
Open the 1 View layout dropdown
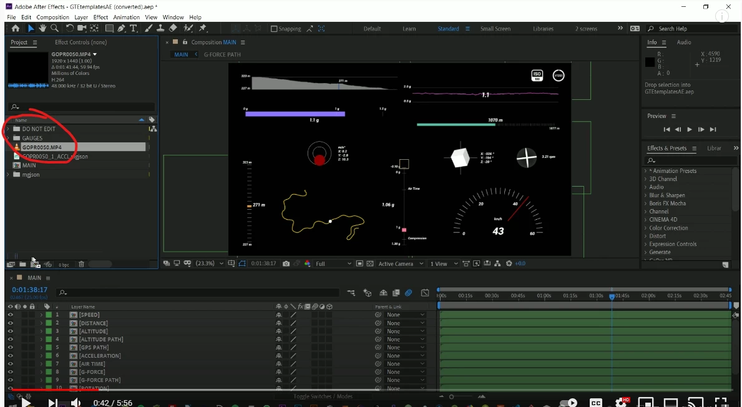444,263
